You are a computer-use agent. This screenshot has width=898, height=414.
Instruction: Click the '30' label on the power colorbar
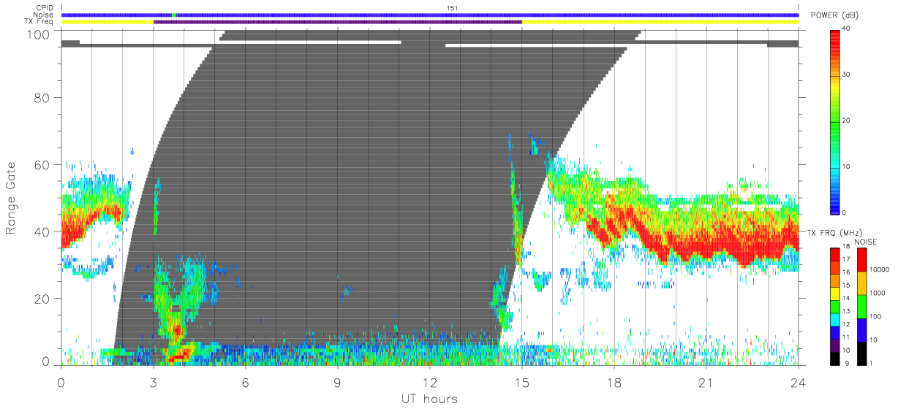pyautogui.click(x=848, y=75)
